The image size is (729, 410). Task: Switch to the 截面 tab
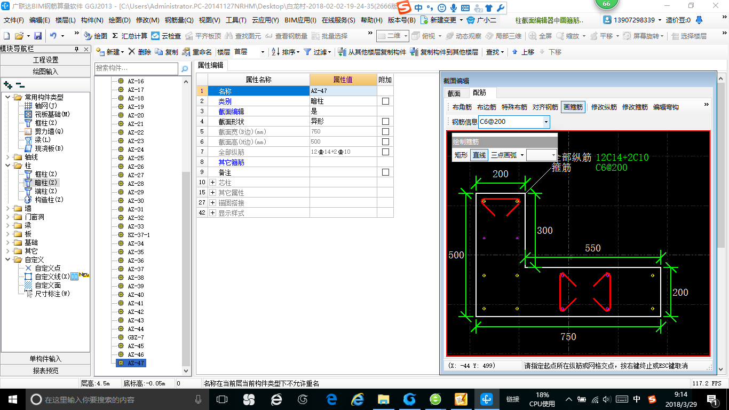coord(454,93)
